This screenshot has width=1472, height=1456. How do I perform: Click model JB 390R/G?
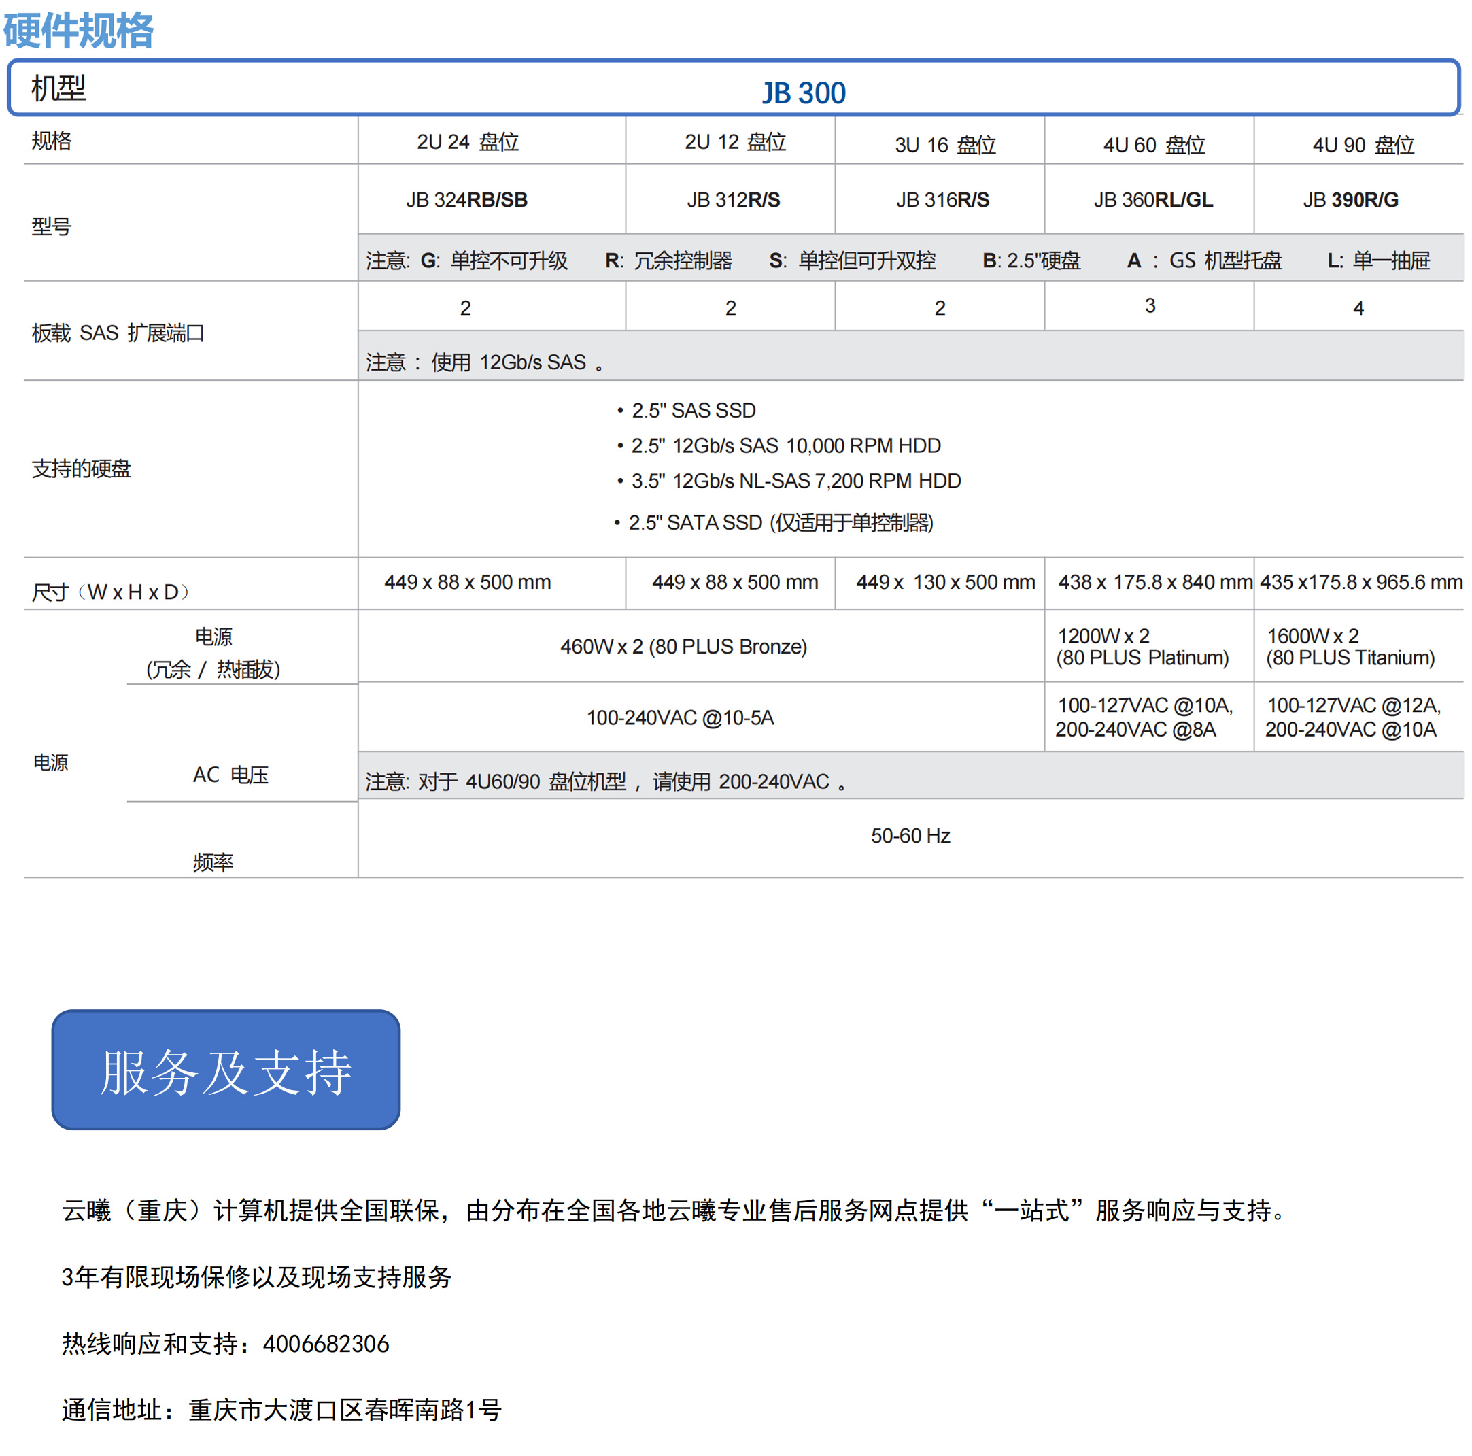(x=1351, y=200)
